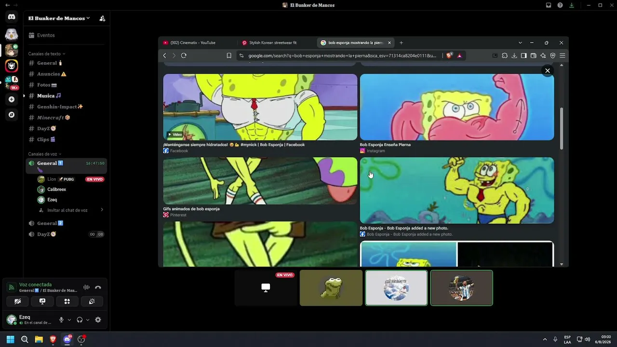Show hidden system tray icons
This screenshot has height=347, width=617.
pyautogui.click(x=545, y=339)
